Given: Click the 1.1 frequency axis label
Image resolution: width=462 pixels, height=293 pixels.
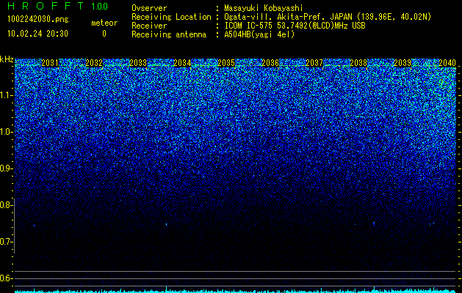Looking at the screenshot, I should coord(6,95).
